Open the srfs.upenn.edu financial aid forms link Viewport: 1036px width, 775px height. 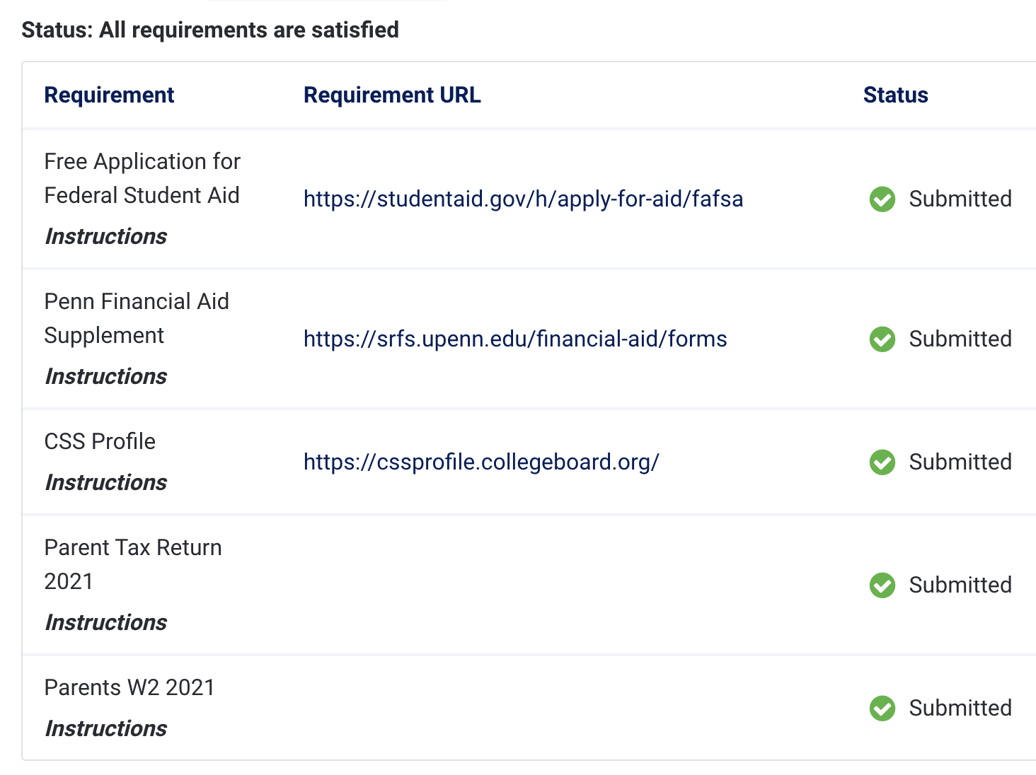tap(515, 339)
